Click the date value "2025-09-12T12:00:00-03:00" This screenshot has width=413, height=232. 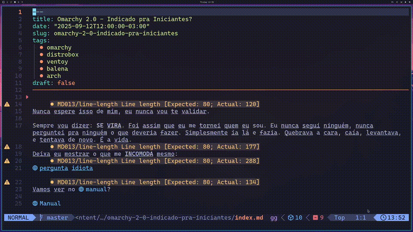tap(102, 26)
